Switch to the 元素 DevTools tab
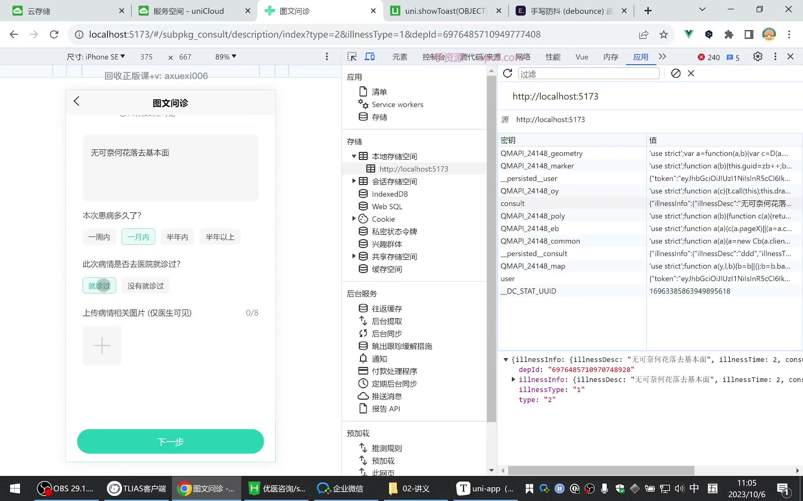This screenshot has width=803, height=501. click(400, 57)
